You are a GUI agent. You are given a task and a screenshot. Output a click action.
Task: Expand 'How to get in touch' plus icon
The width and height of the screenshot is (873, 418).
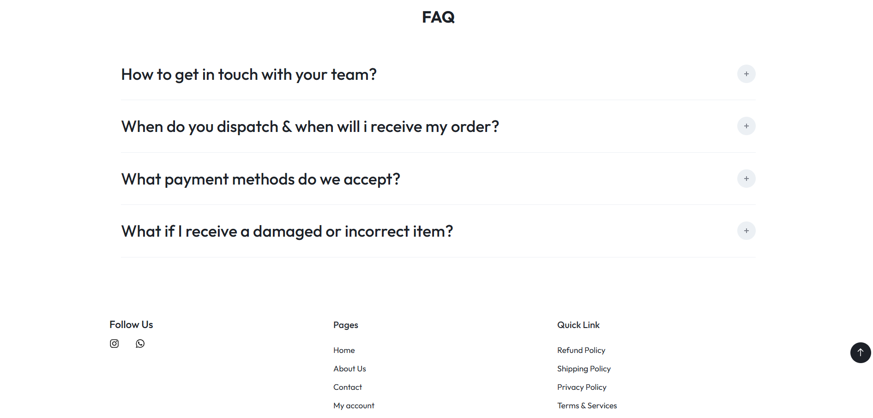(746, 74)
